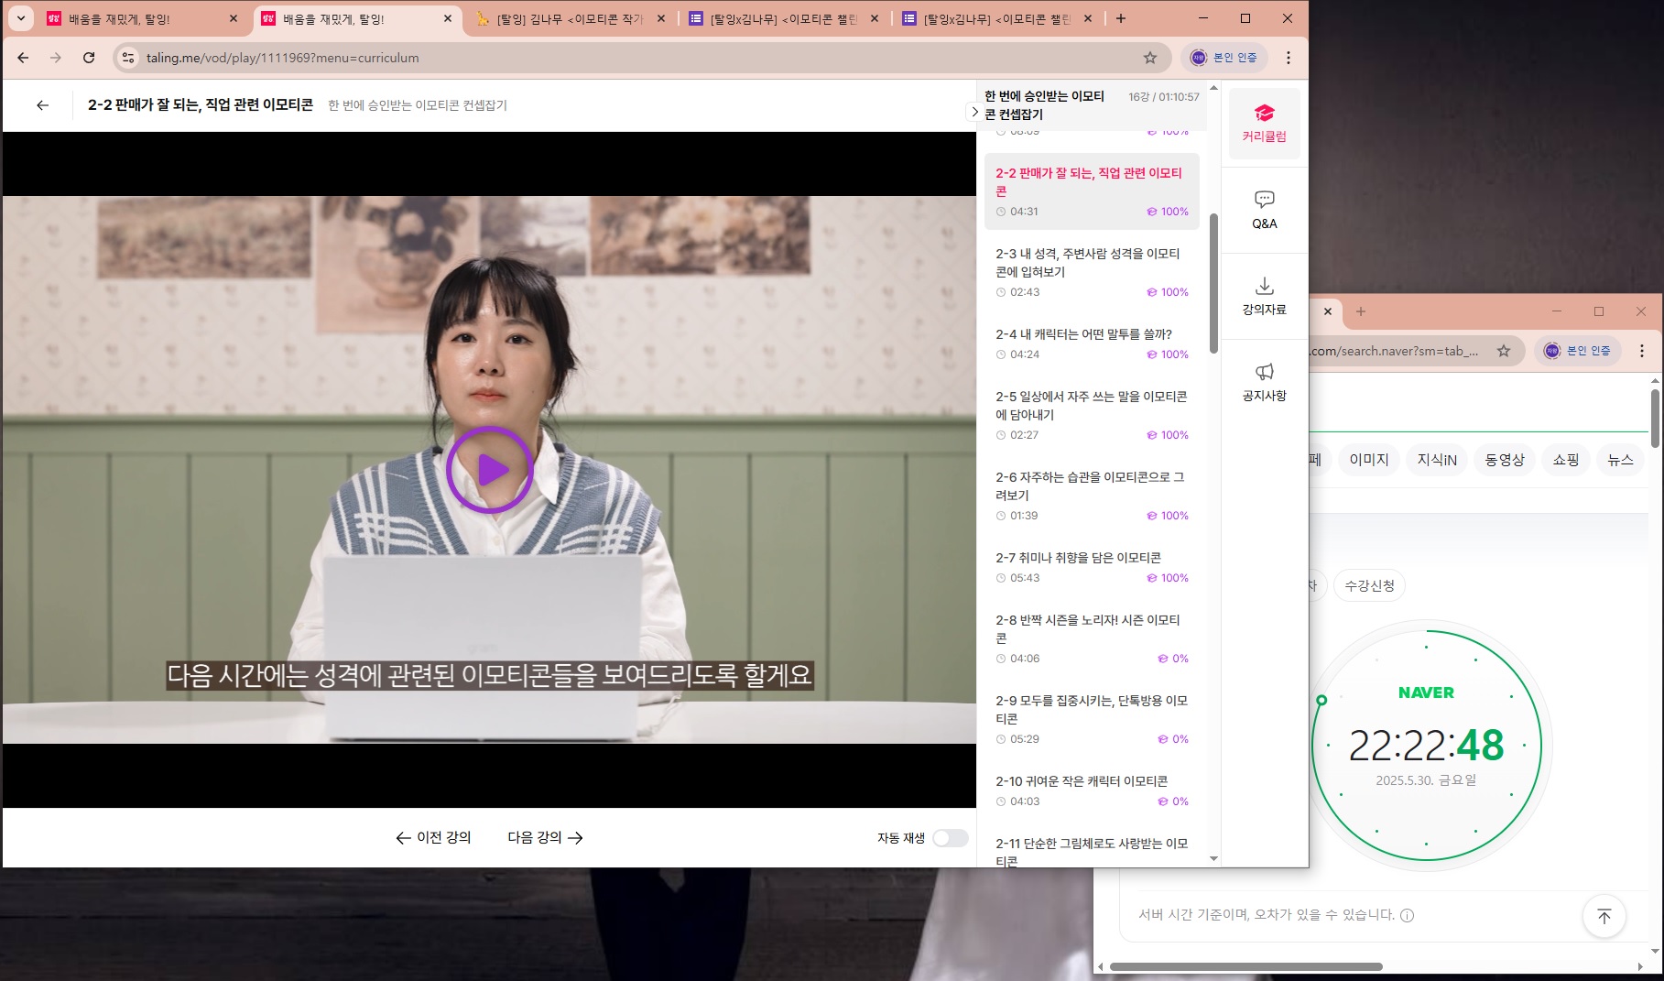Select lecture 2-8 반짝 시즌을 노리자!
The image size is (1664, 981).
(x=1092, y=638)
